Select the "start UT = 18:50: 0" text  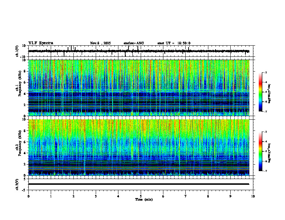coord(174,43)
